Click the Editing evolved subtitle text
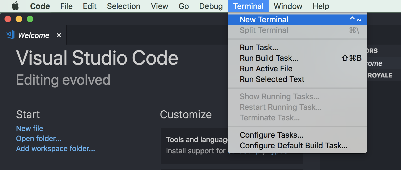 (63, 80)
